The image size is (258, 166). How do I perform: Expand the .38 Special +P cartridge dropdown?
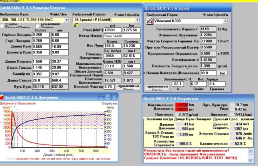137,20
